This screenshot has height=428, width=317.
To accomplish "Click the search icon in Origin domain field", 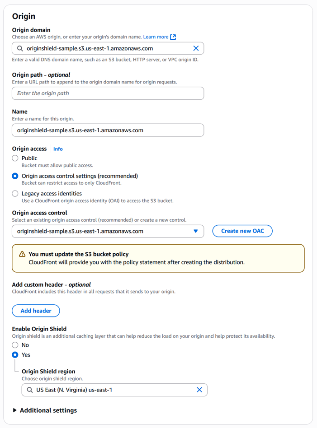I will pos(20,48).
